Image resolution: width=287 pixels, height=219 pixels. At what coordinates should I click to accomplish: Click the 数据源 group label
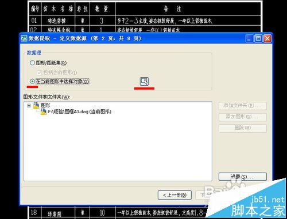(34, 53)
